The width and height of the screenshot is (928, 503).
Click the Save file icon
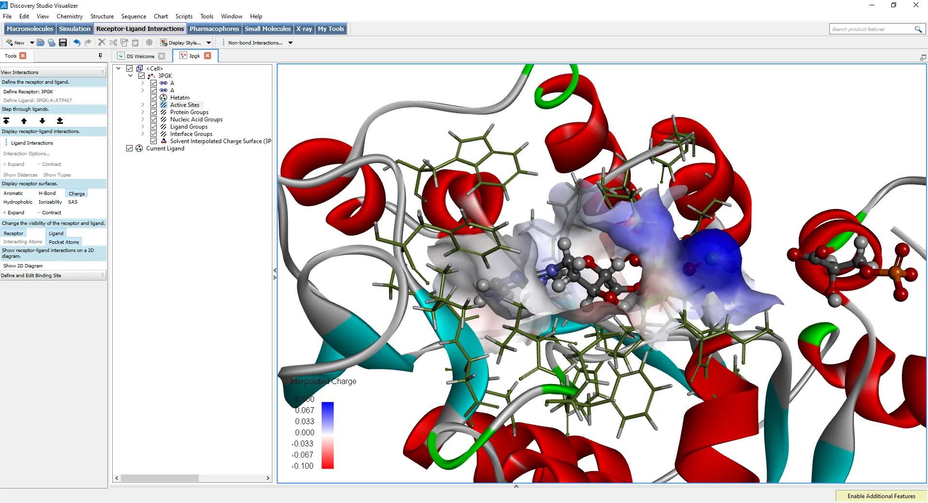63,43
